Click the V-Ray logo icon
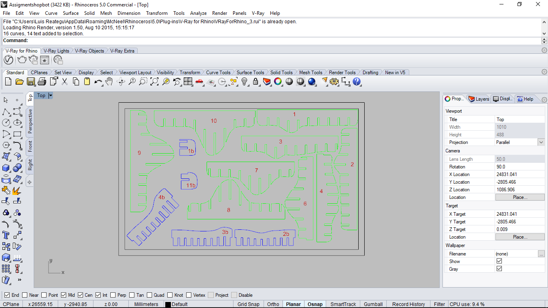Screen dimensions: 548x308 click(x=8, y=60)
